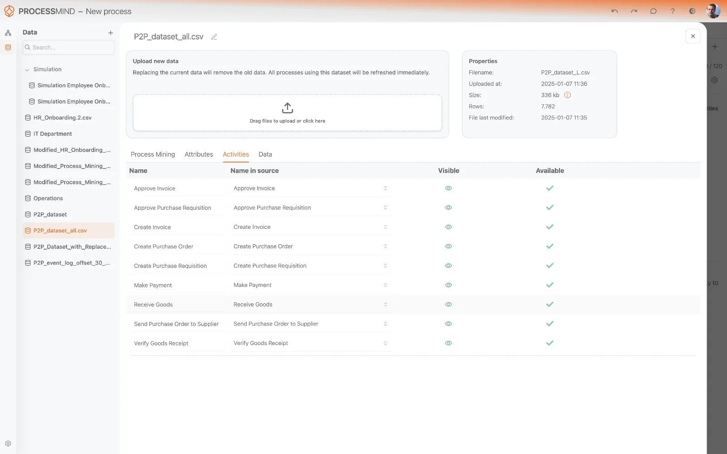Open source dropdown for Approve Invoice
This screenshot has width=727, height=454.
pos(311,188)
